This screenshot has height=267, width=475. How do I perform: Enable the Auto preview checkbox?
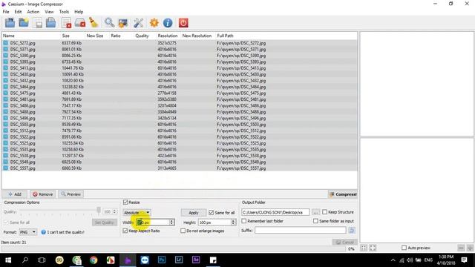pos(404,248)
